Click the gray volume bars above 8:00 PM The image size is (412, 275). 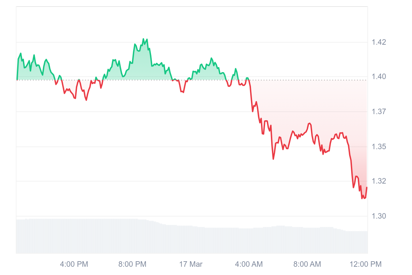pos(132,236)
